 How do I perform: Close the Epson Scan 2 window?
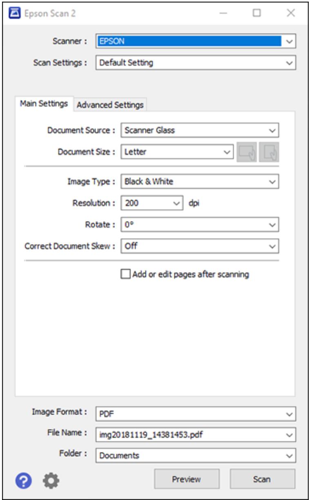pyautogui.click(x=290, y=13)
